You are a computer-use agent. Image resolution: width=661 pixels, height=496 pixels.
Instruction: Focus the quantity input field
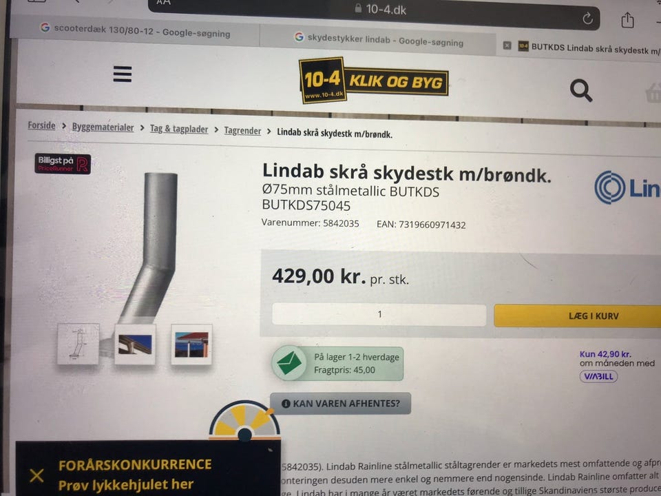point(379,314)
